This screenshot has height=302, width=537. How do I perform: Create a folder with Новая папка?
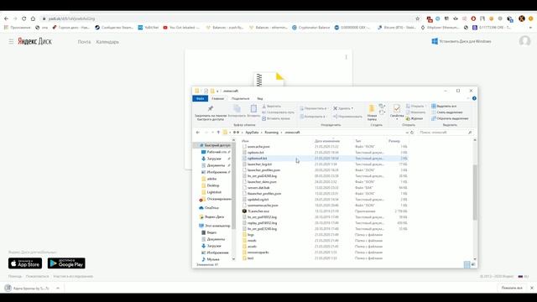tap(372, 112)
